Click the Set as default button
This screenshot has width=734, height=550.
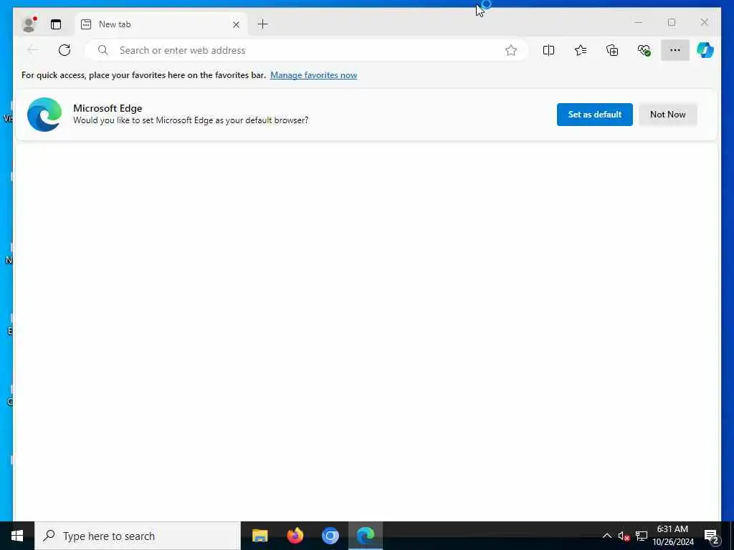pyautogui.click(x=594, y=115)
